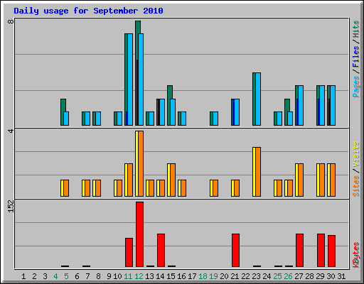The width and height of the screenshot is (364, 284).
Task: Click the 'KBytes' legend label
Action: click(x=355, y=255)
